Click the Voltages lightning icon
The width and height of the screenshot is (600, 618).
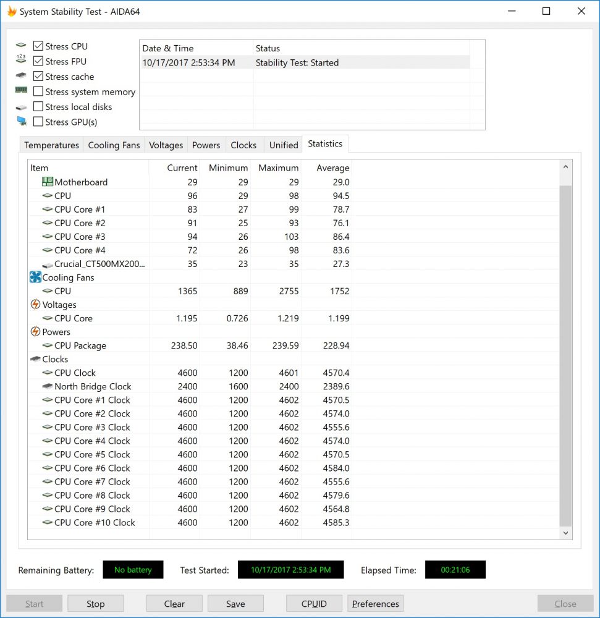click(x=35, y=304)
